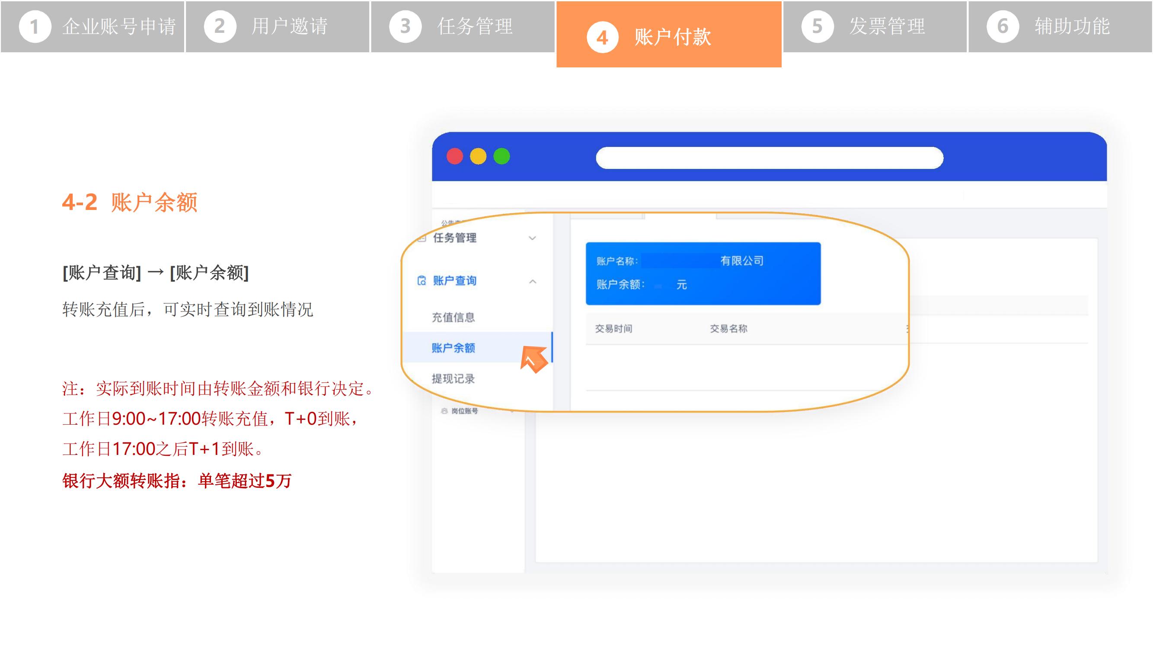Click the step 5 number circle icon
The width and height of the screenshot is (1153, 648).
tap(818, 26)
